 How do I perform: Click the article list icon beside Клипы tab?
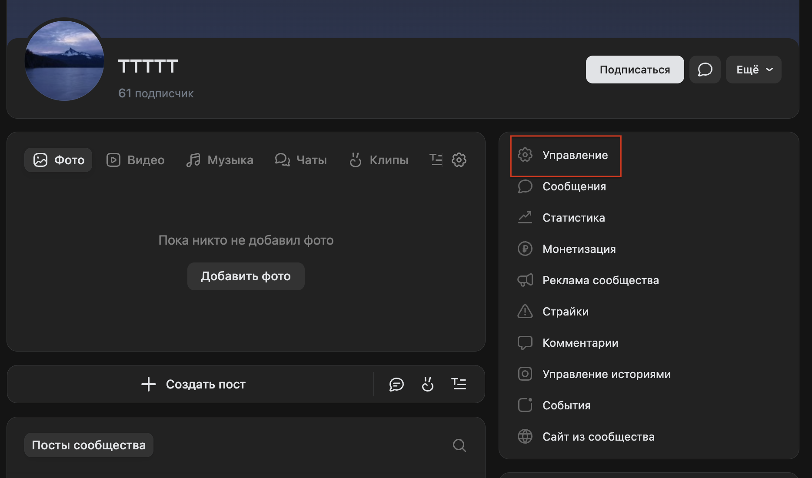436,160
